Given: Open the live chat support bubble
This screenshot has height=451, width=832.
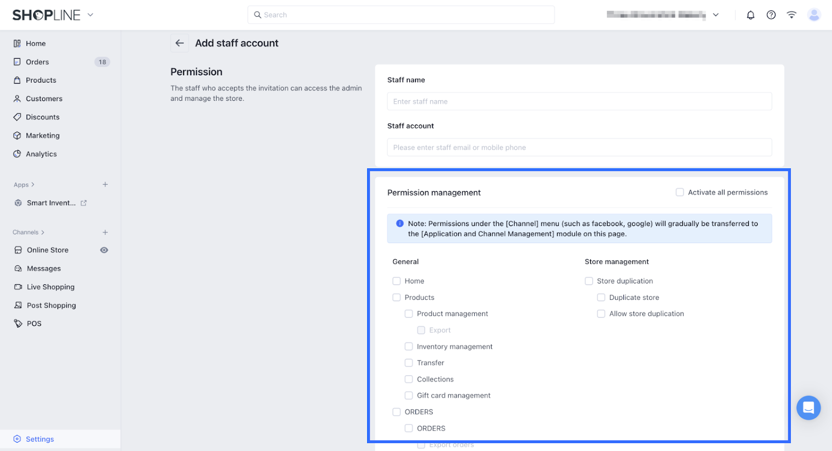Looking at the screenshot, I should click(x=809, y=408).
